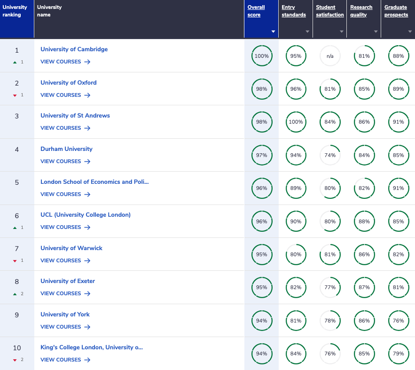The image size is (415, 370).
Task: Click Oxford's 96% entry standards circle
Action: tap(296, 89)
